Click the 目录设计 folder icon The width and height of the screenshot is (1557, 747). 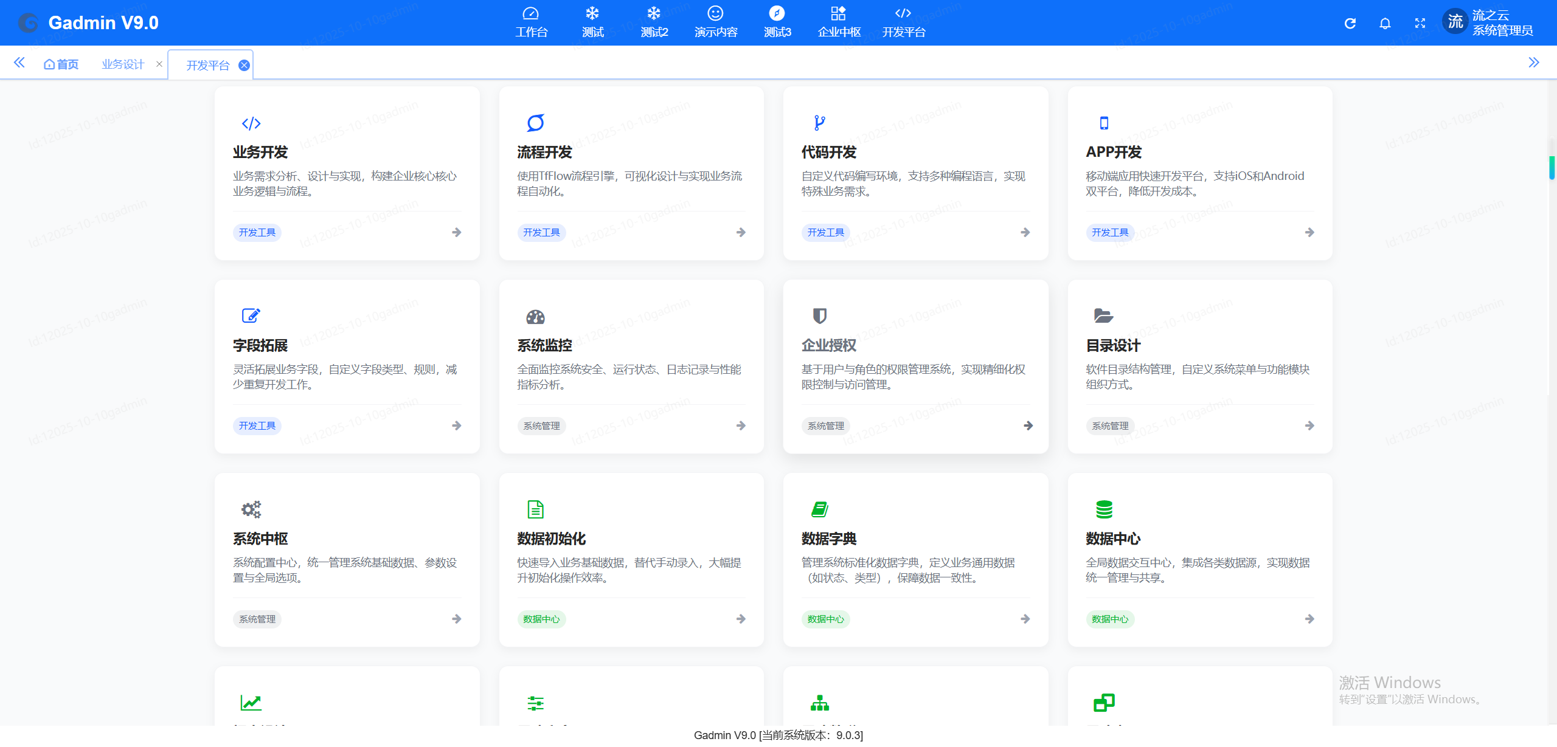click(1103, 316)
